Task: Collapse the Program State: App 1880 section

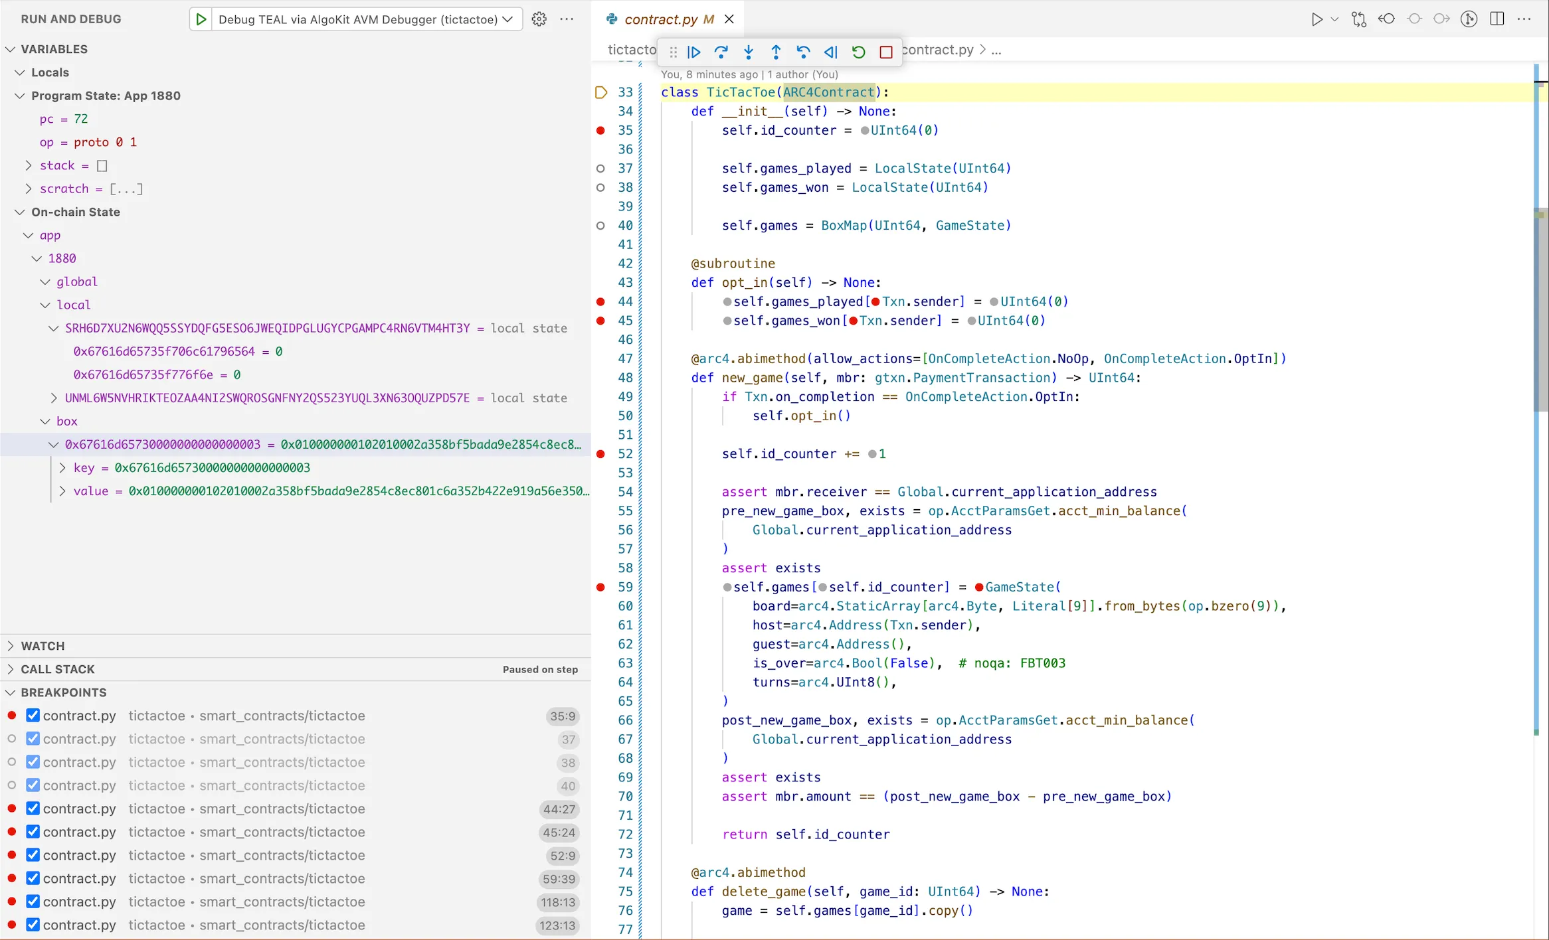Action: (19, 96)
